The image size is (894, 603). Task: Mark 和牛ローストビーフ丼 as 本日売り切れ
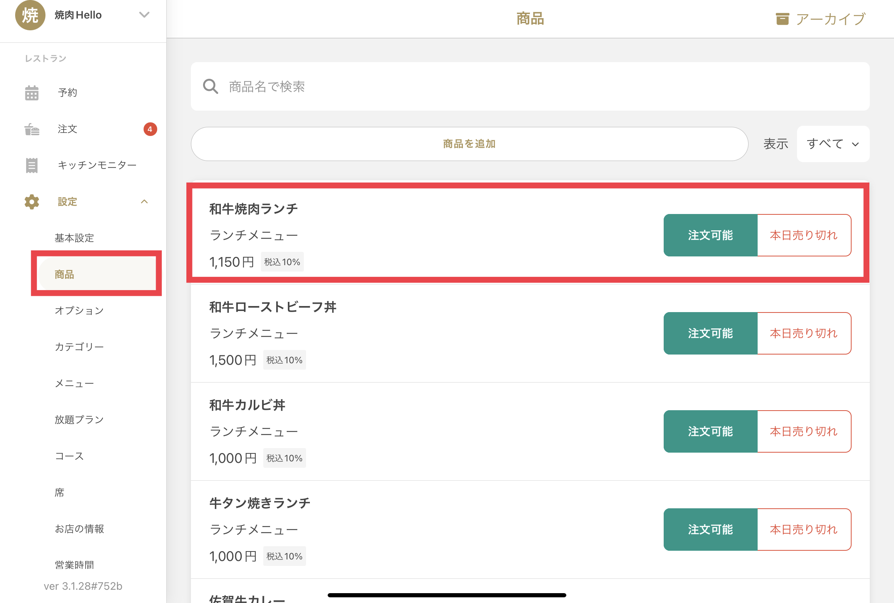point(804,333)
